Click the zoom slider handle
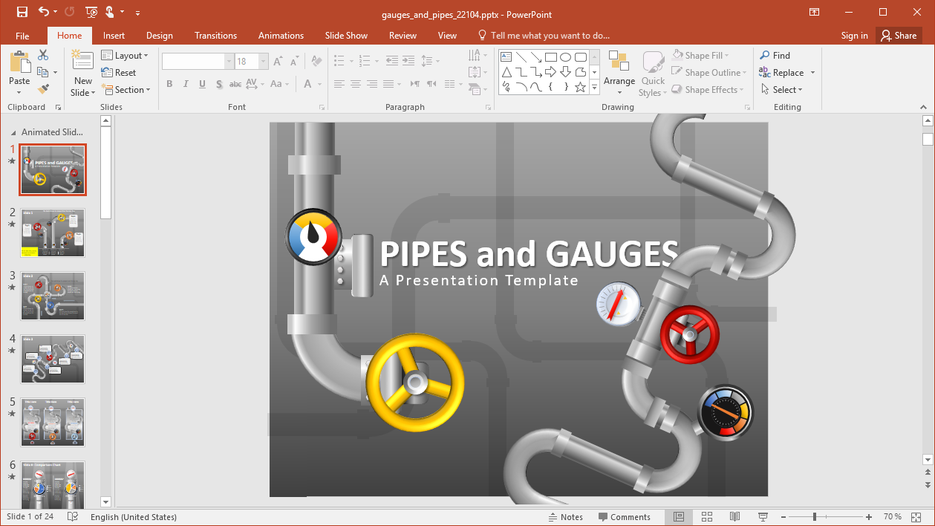Image resolution: width=935 pixels, height=526 pixels. coord(815,517)
